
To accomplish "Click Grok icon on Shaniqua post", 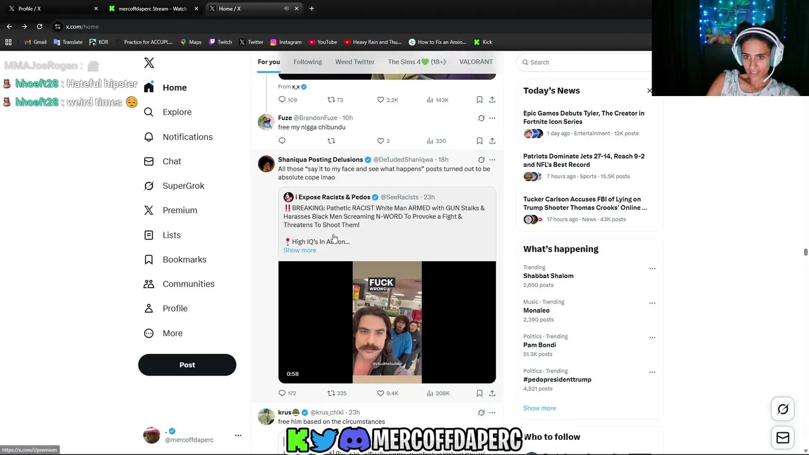I will 481,160.
